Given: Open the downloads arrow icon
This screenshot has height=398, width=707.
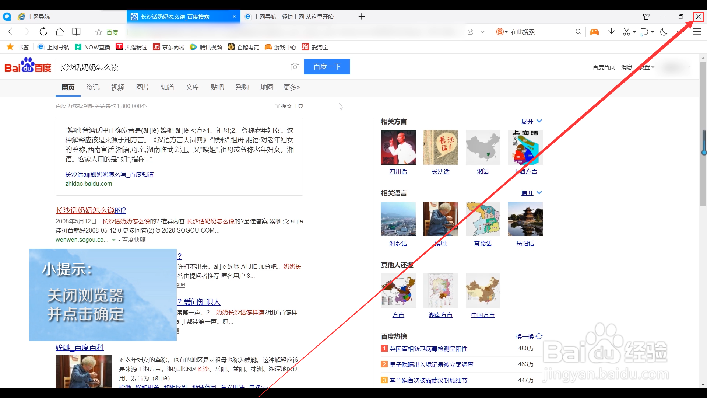Looking at the screenshot, I should (611, 32).
